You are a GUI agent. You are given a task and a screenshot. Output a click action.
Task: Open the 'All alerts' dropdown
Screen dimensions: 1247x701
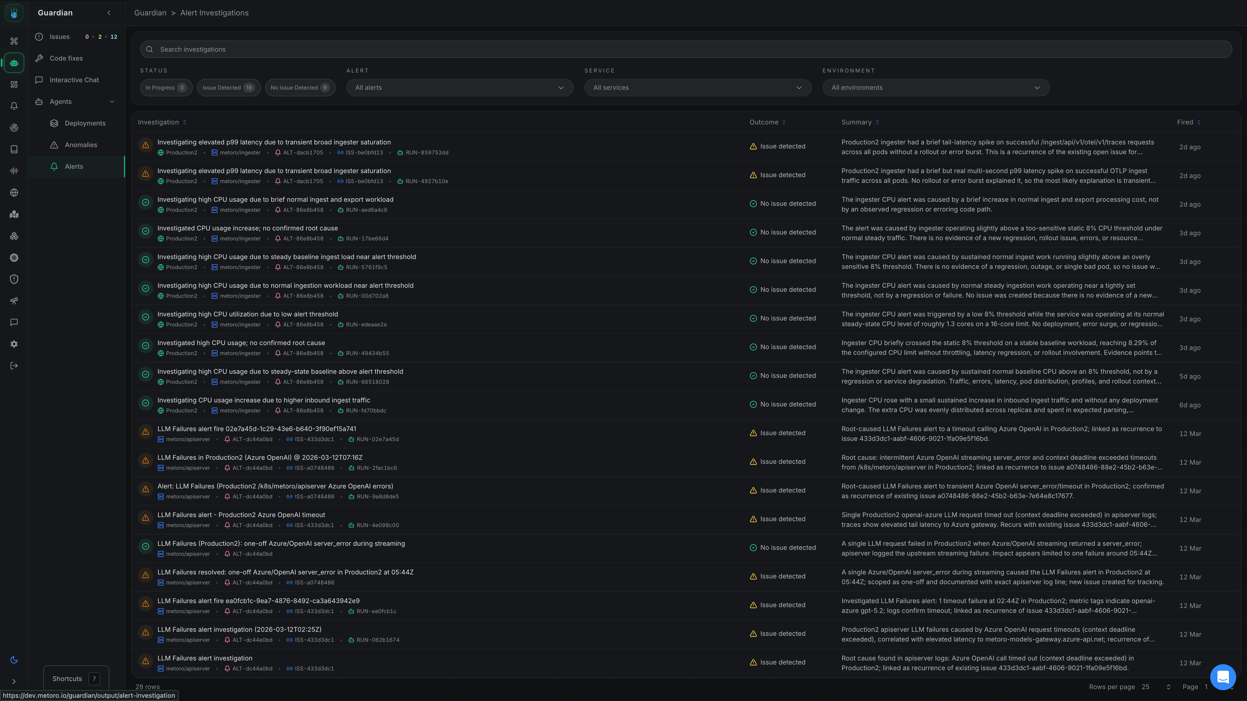pyautogui.click(x=459, y=88)
